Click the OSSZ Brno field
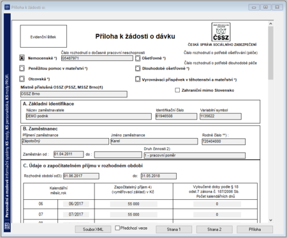This screenshot has width=287, height=238. tap(74, 94)
